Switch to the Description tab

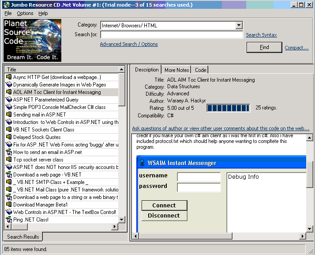(x=146, y=70)
